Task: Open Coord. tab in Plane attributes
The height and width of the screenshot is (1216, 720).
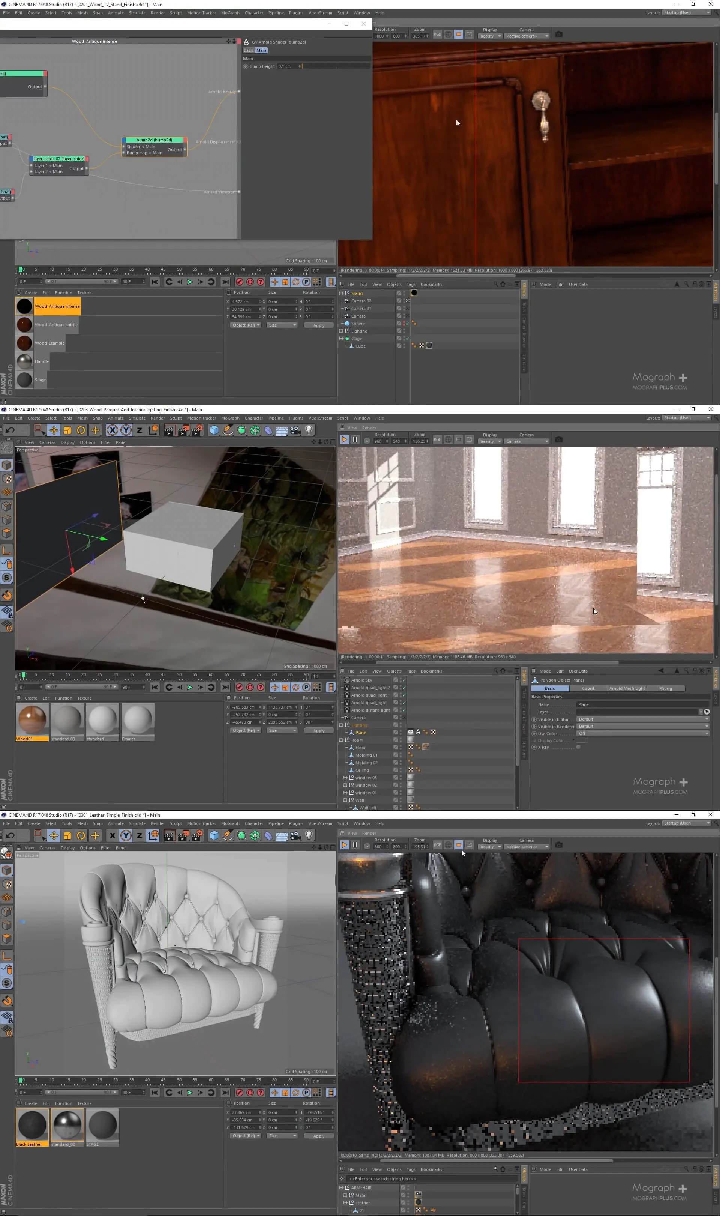Action: click(x=588, y=688)
